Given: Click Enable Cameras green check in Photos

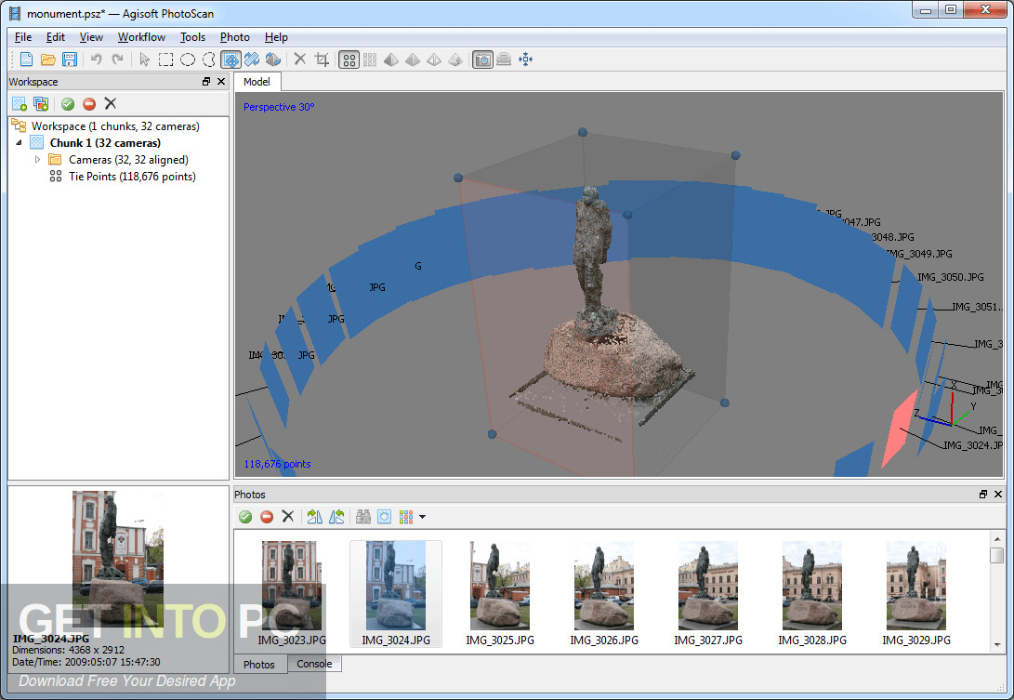Looking at the screenshot, I should tap(245, 516).
